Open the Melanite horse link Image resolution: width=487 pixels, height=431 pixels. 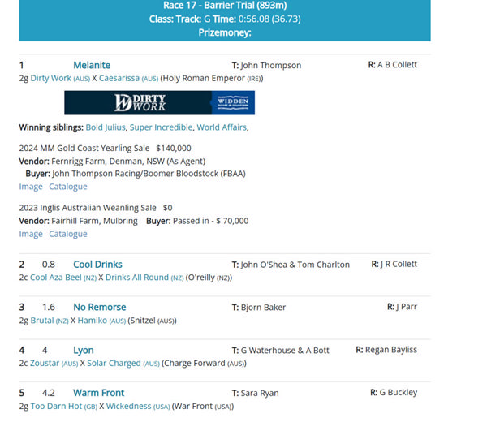pyautogui.click(x=92, y=65)
